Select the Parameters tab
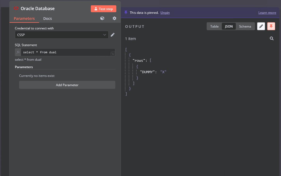 click(24, 19)
